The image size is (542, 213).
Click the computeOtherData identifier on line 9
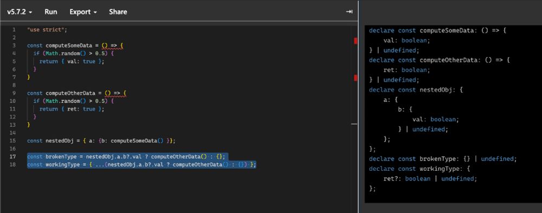tap(71, 93)
